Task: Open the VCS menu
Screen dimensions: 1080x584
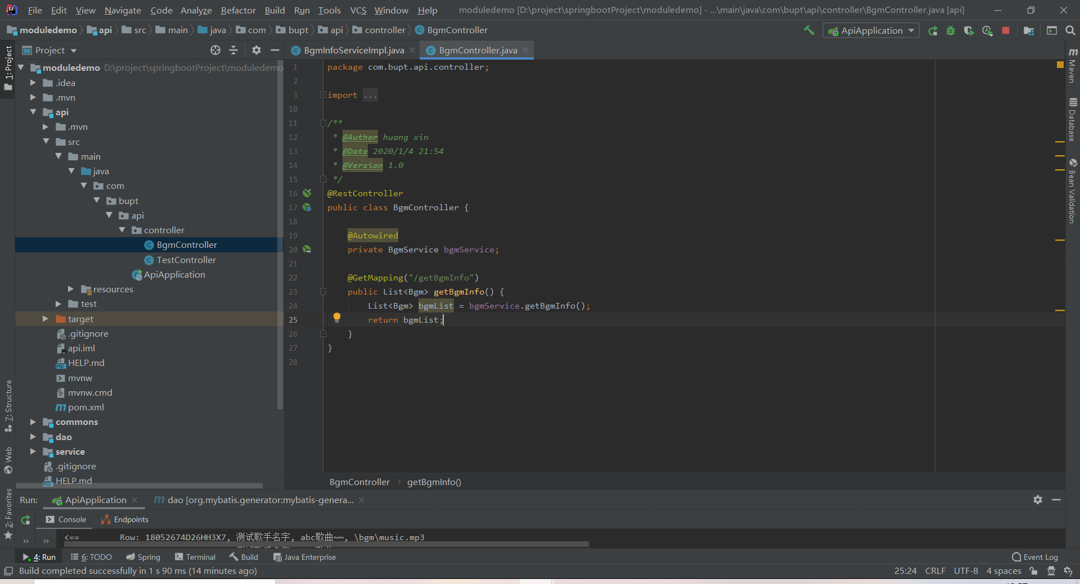Action: pyautogui.click(x=358, y=10)
